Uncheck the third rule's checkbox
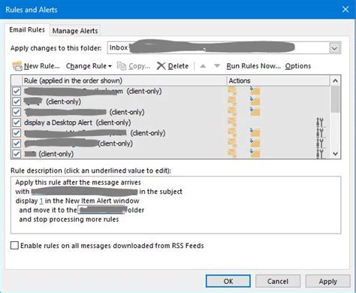 pos(17,112)
